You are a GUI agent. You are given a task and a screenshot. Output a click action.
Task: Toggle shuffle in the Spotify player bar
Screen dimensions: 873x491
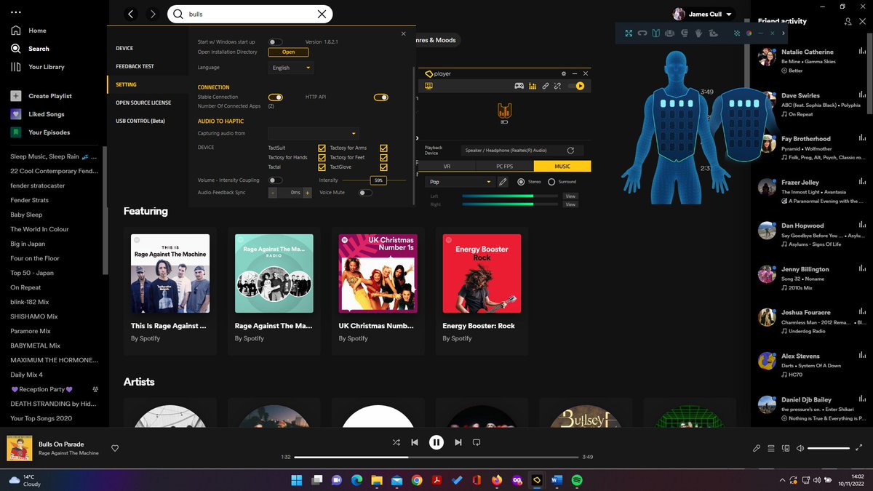pos(396,442)
